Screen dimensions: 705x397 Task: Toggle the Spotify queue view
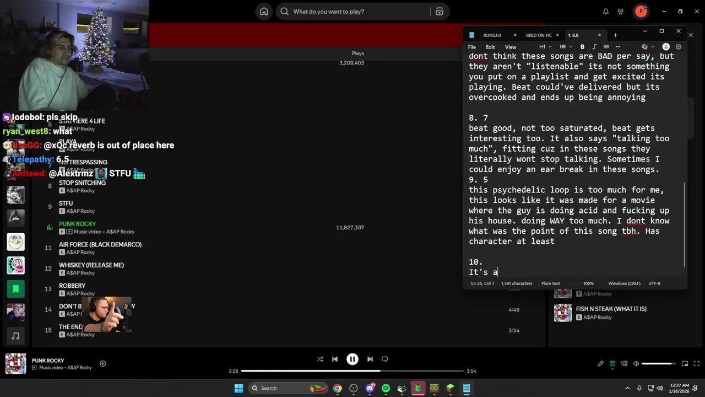pos(612,363)
